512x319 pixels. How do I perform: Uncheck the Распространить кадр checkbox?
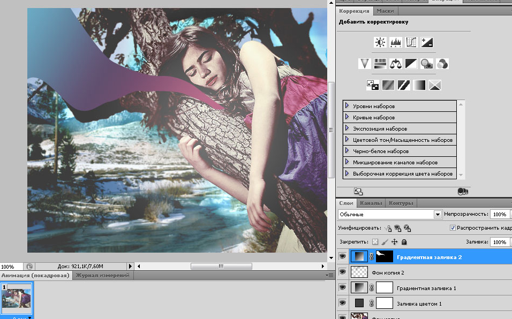coord(453,227)
